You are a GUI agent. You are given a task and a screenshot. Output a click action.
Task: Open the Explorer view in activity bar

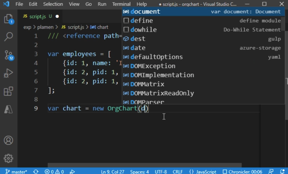click(8, 19)
